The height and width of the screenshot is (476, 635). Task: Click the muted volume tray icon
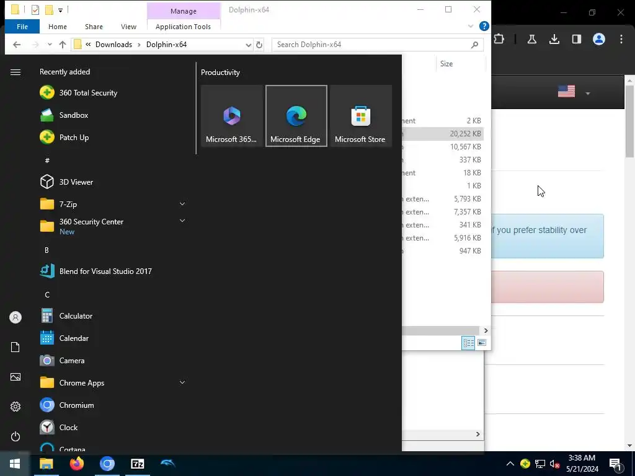(554, 464)
